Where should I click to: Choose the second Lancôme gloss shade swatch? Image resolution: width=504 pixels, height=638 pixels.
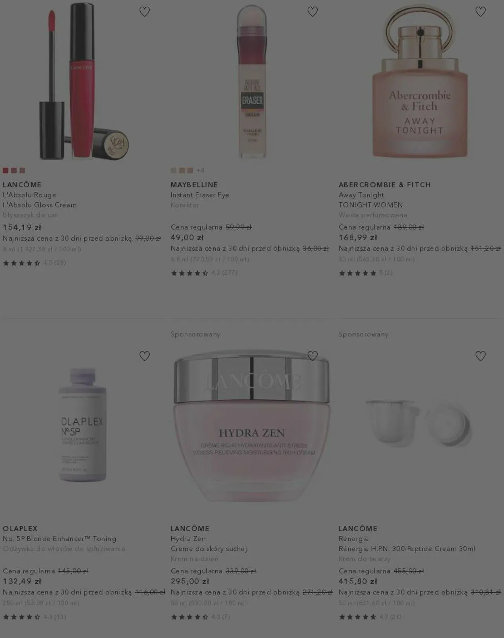[x=14, y=170]
